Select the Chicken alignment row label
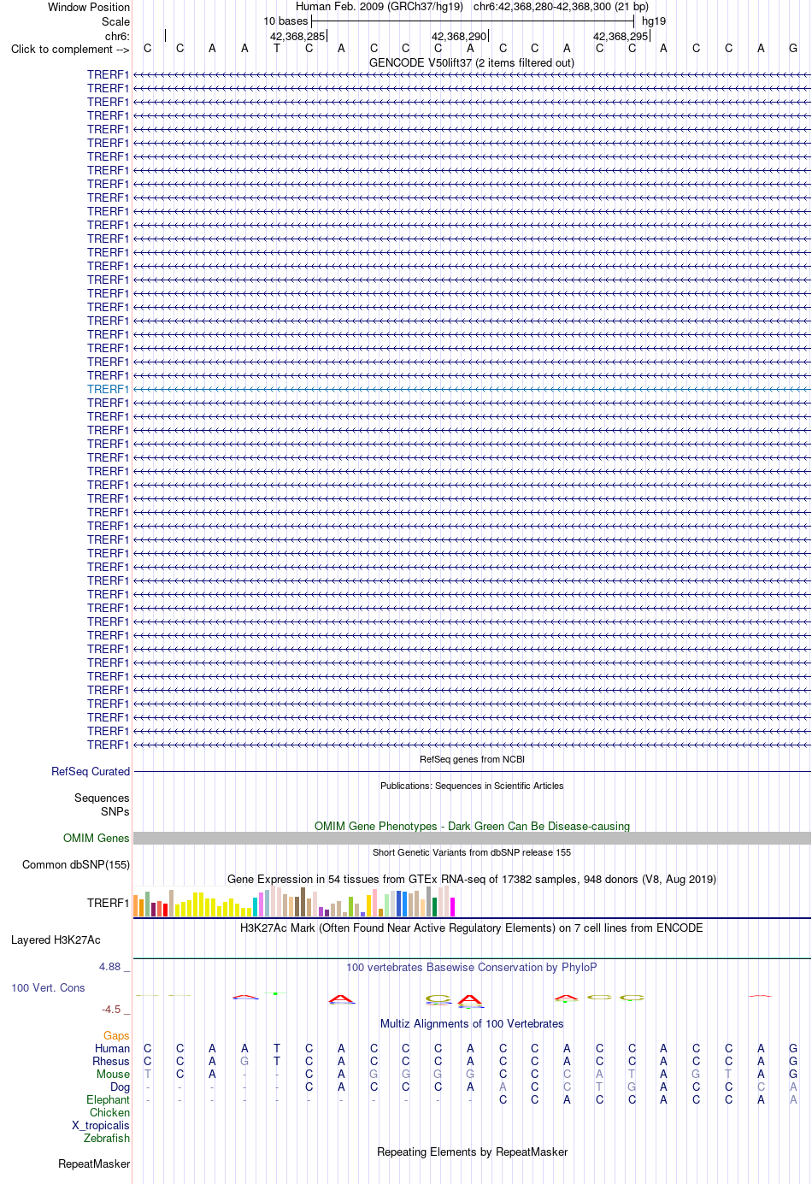 coord(109,1112)
